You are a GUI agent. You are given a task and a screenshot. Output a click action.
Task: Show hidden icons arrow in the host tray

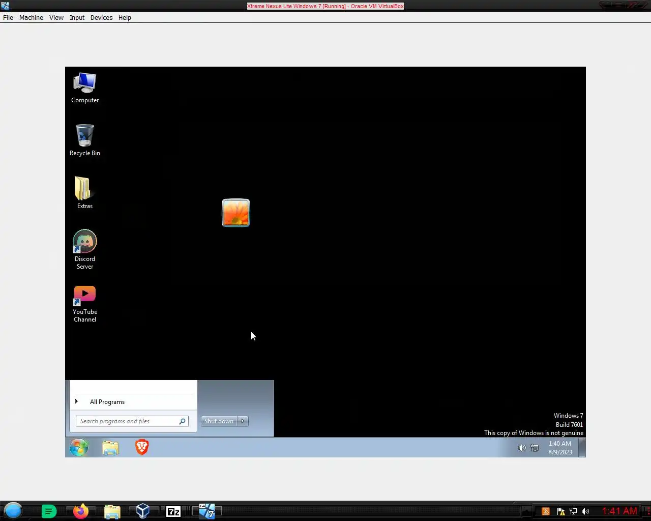pyautogui.click(x=527, y=511)
